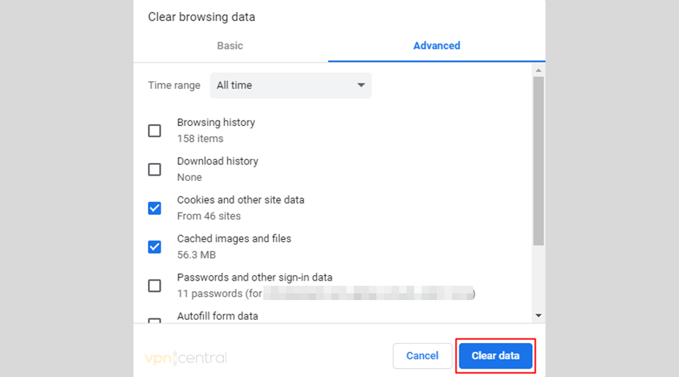This screenshot has height=377, width=679.
Task: Click the Browsing history label
Action: pos(216,122)
